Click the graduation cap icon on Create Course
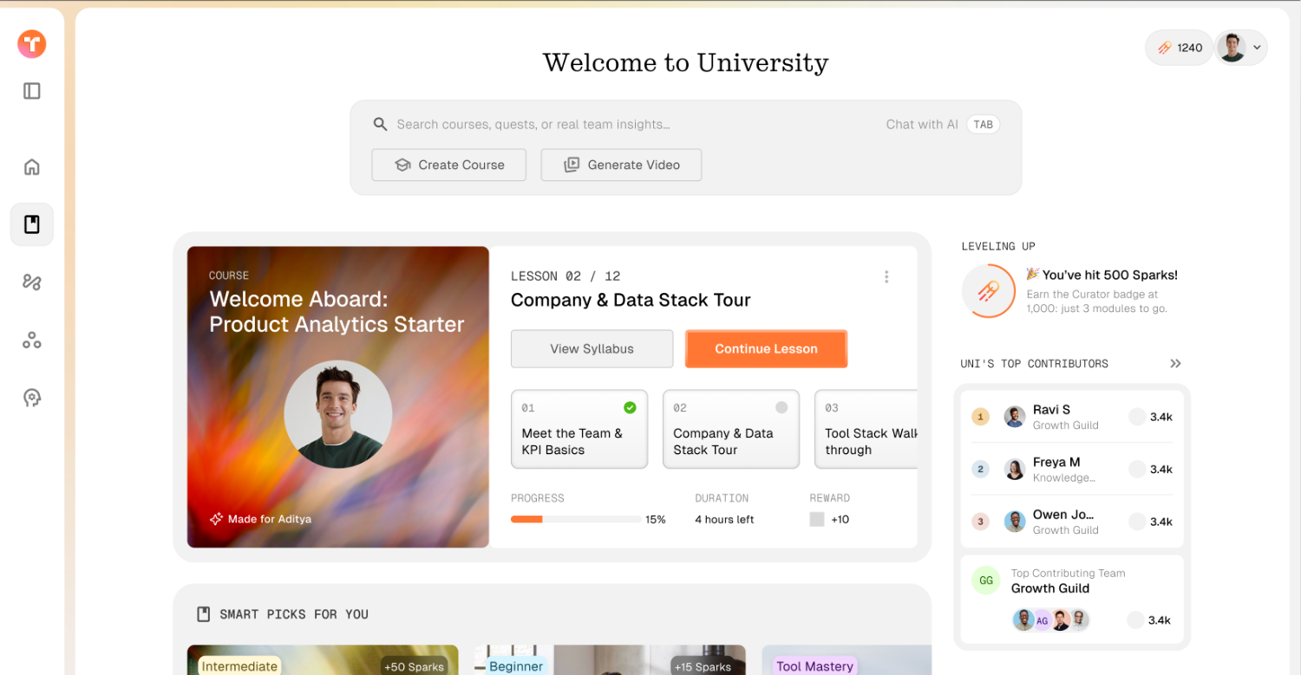The width and height of the screenshot is (1301, 675). [402, 165]
